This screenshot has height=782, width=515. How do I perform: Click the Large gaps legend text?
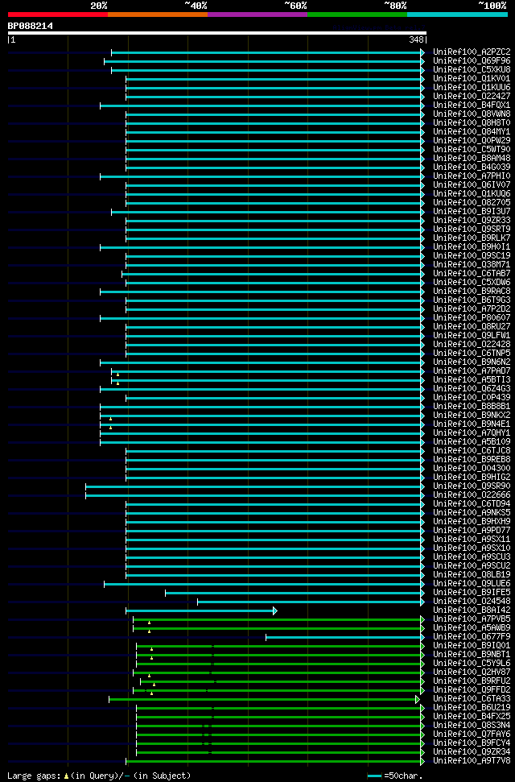[99, 776]
